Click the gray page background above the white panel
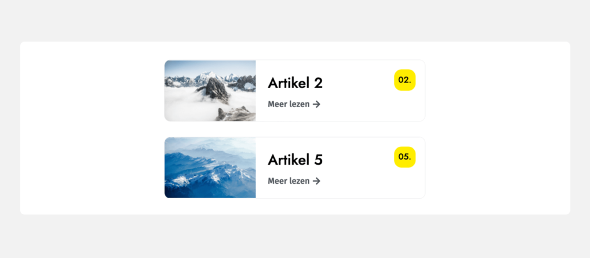 [295, 20]
